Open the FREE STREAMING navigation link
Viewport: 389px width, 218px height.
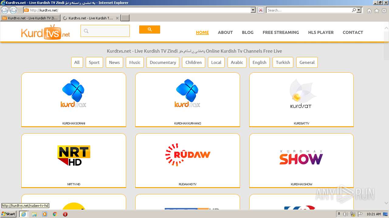coord(281,32)
